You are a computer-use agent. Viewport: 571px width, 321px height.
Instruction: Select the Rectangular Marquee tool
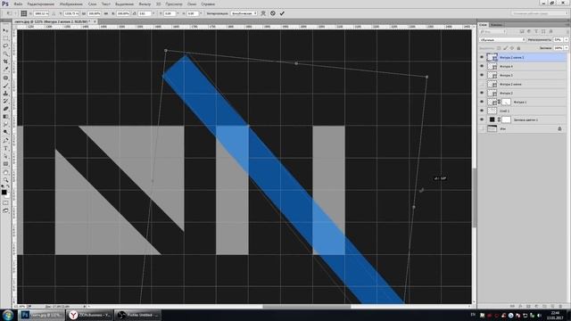pyautogui.click(x=5, y=38)
